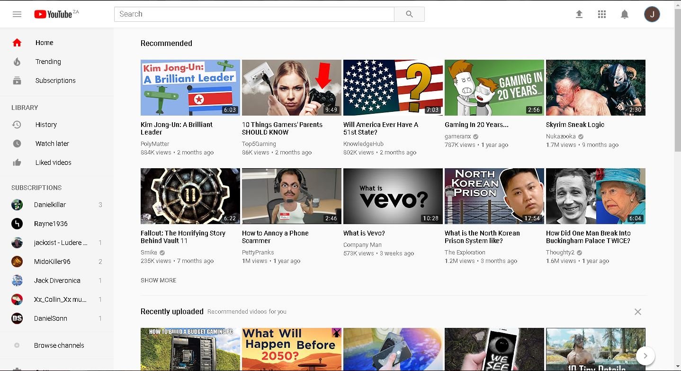Image resolution: width=681 pixels, height=371 pixels.
Task: Click next arrow in Recently uploaded row
Action: click(x=645, y=356)
